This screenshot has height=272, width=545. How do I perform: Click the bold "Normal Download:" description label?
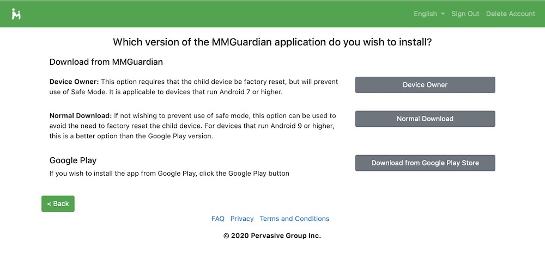point(80,116)
